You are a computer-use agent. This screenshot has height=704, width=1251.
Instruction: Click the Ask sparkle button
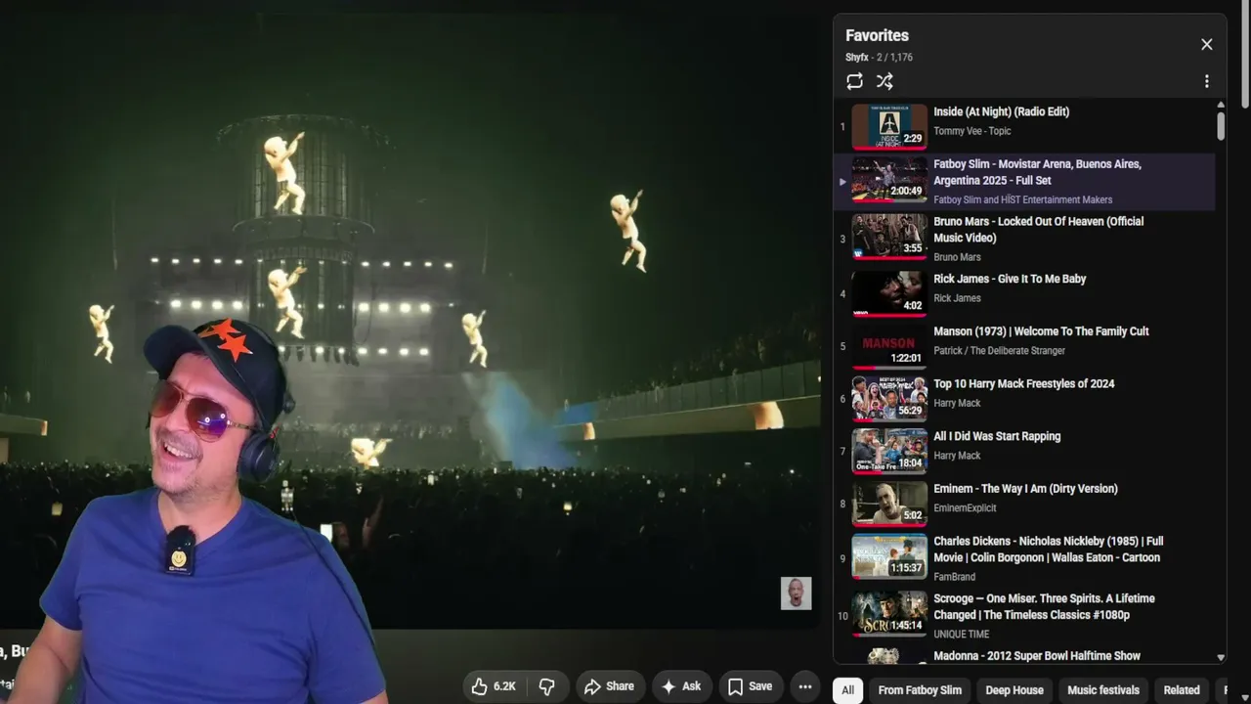(x=681, y=686)
